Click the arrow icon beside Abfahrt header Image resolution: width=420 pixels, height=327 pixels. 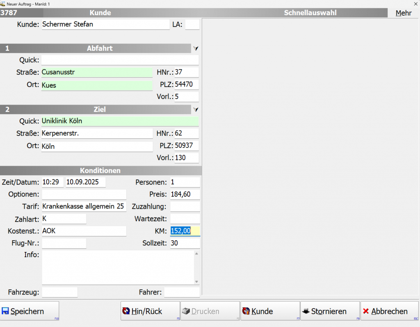(x=196, y=48)
